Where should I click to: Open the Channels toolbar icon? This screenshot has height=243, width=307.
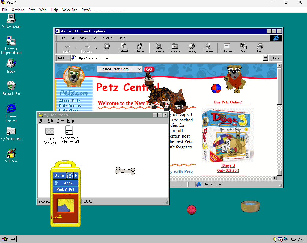click(x=208, y=48)
